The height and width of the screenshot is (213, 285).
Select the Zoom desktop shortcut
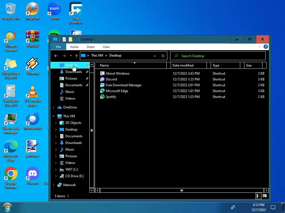tap(54, 11)
